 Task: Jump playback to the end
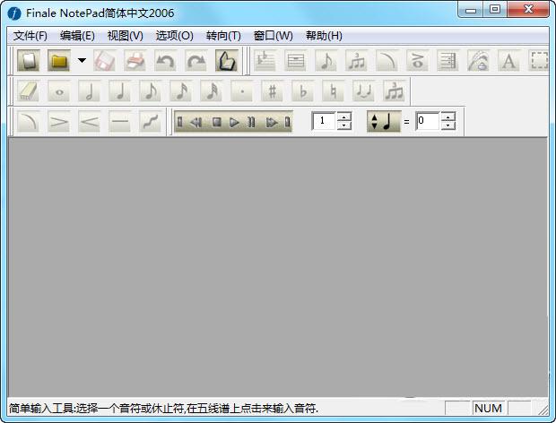[288, 122]
